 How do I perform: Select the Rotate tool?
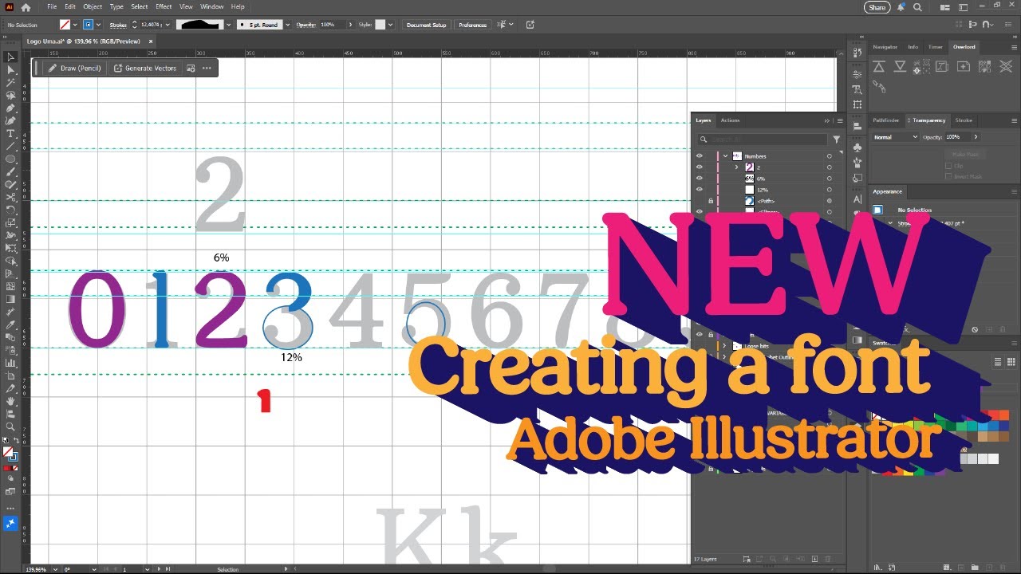click(x=10, y=210)
